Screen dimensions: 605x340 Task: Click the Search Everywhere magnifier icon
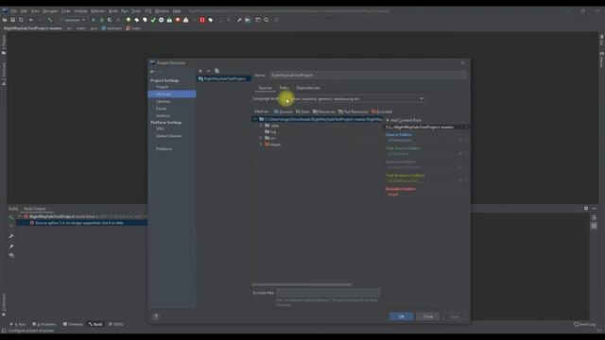click(267, 20)
